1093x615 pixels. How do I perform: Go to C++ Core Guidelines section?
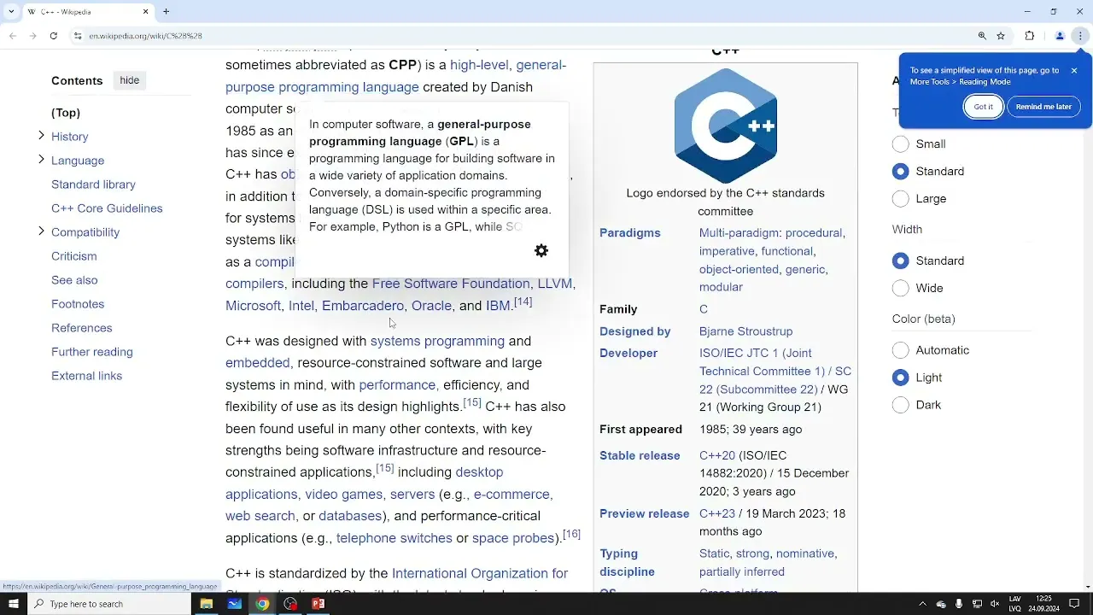click(107, 208)
